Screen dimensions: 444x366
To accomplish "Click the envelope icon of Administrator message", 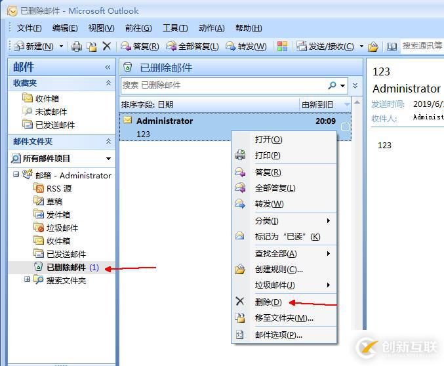I will pyautogui.click(x=128, y=120).
